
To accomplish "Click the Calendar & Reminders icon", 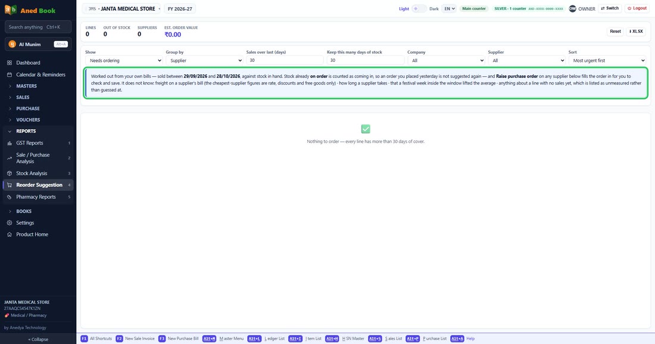I will (9, 75).
